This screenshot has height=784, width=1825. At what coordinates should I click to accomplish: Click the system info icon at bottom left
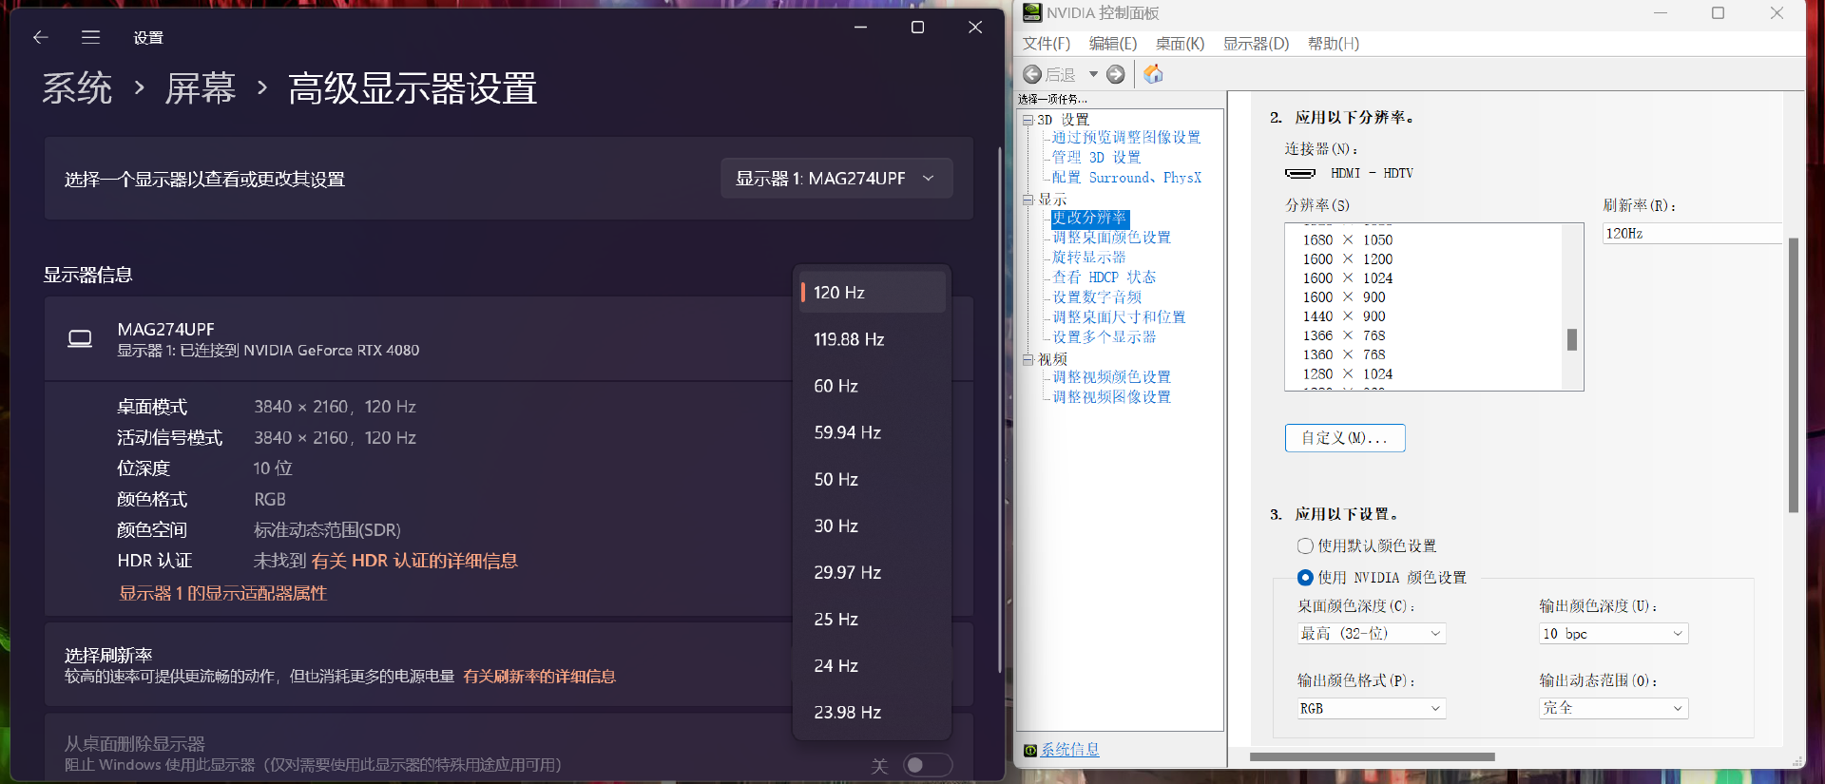1030,751
